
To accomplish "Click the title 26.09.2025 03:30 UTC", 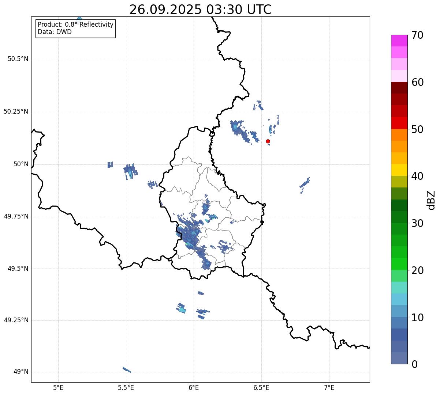I will coord(201,10).
